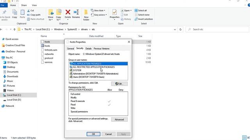Close the hosts Properties dialog
Viewport: 250px width, 140px height.
pyautogui.click(x=129, y=42)
